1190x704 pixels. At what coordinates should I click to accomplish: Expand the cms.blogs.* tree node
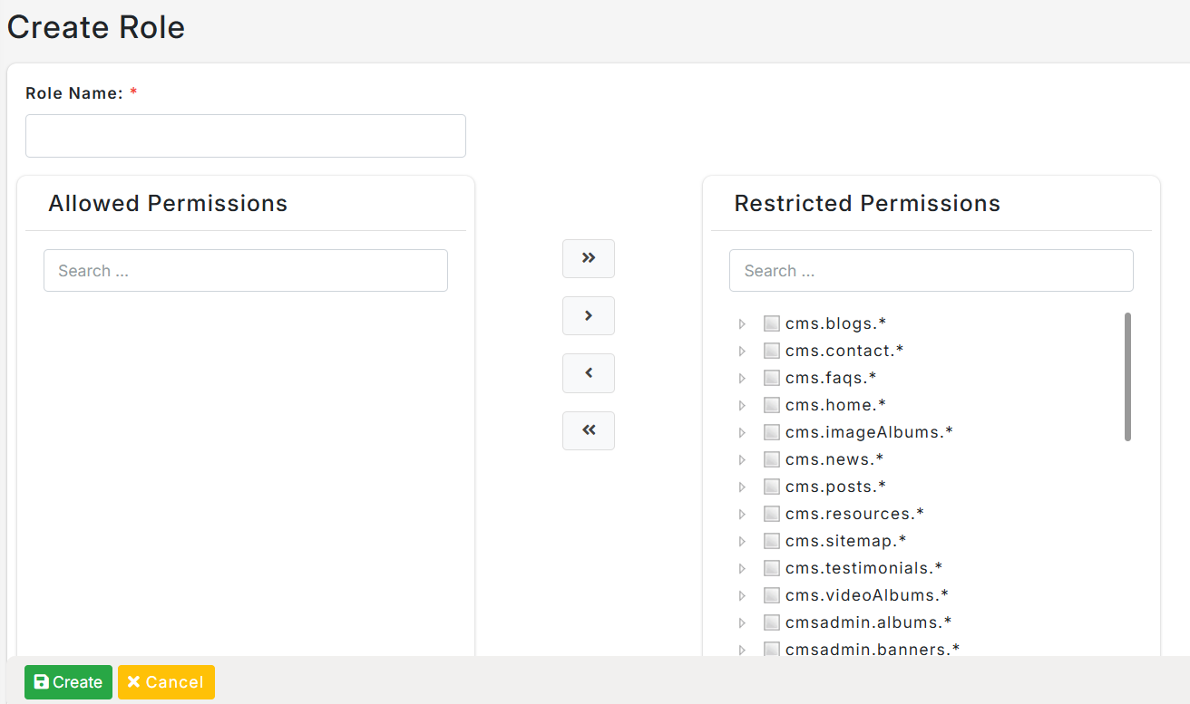pos(742,323)
